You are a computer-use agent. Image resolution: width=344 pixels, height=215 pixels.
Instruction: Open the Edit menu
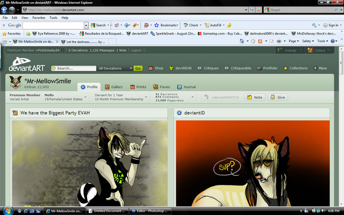coord(15,18)
